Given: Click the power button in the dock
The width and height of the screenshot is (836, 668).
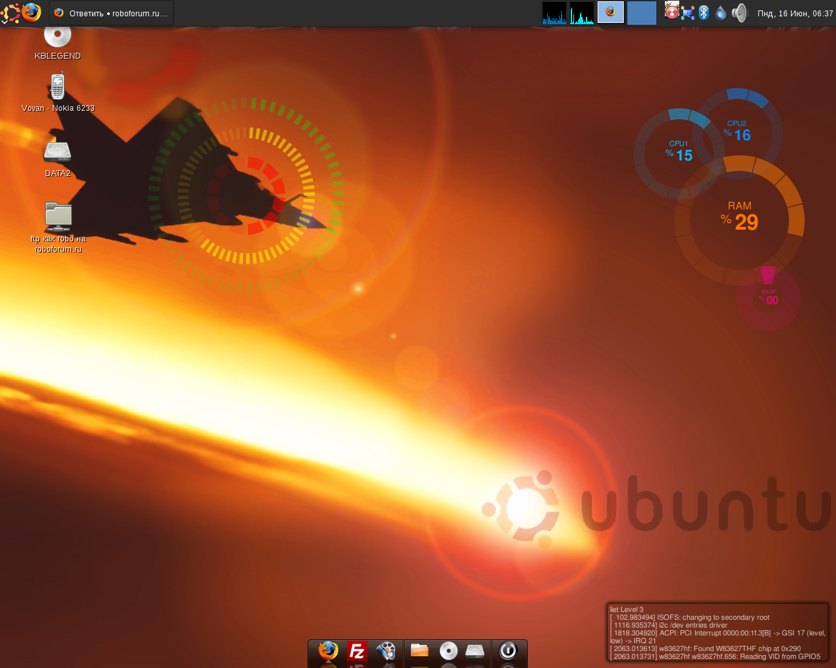Looking at the screenshot, I should [x=507, y=650].
